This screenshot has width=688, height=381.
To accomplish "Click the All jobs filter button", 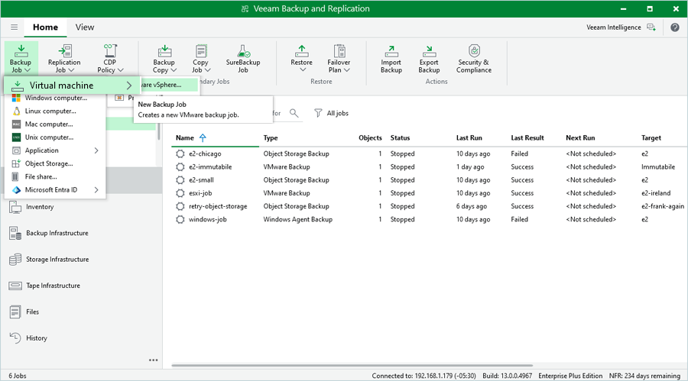I will coord(331,113).
